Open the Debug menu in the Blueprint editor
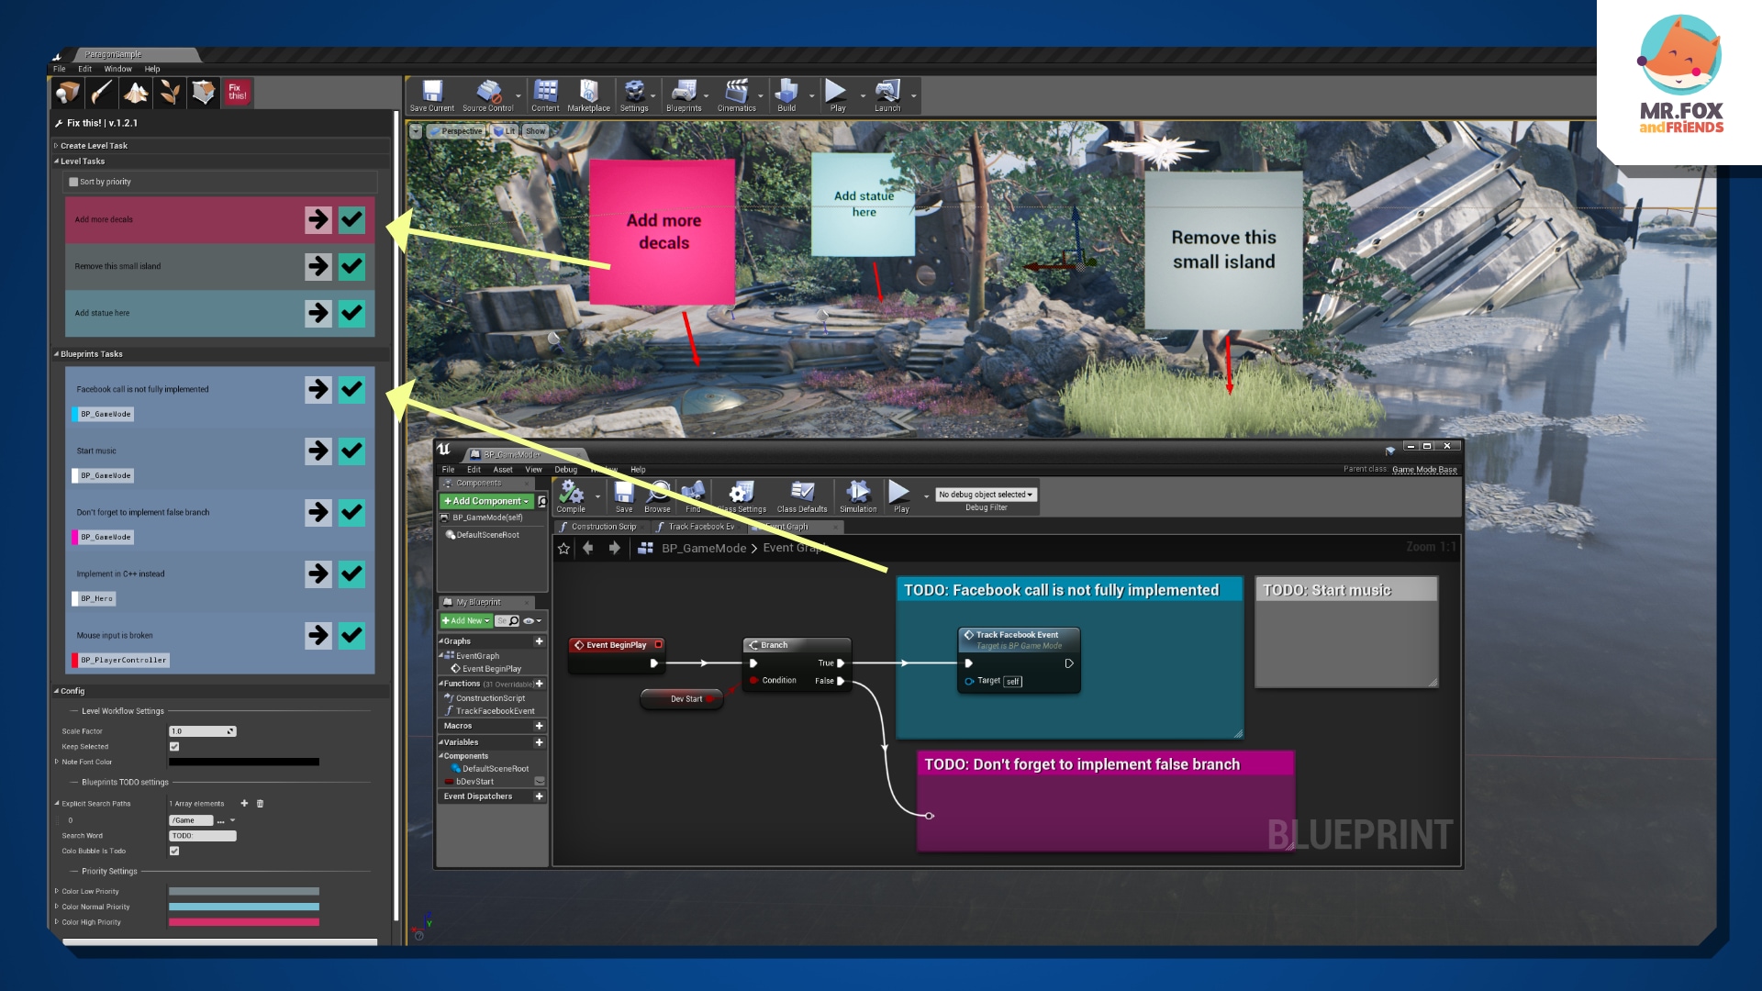The width and height of the screenshot is (1762, 991). click(566, 470)
